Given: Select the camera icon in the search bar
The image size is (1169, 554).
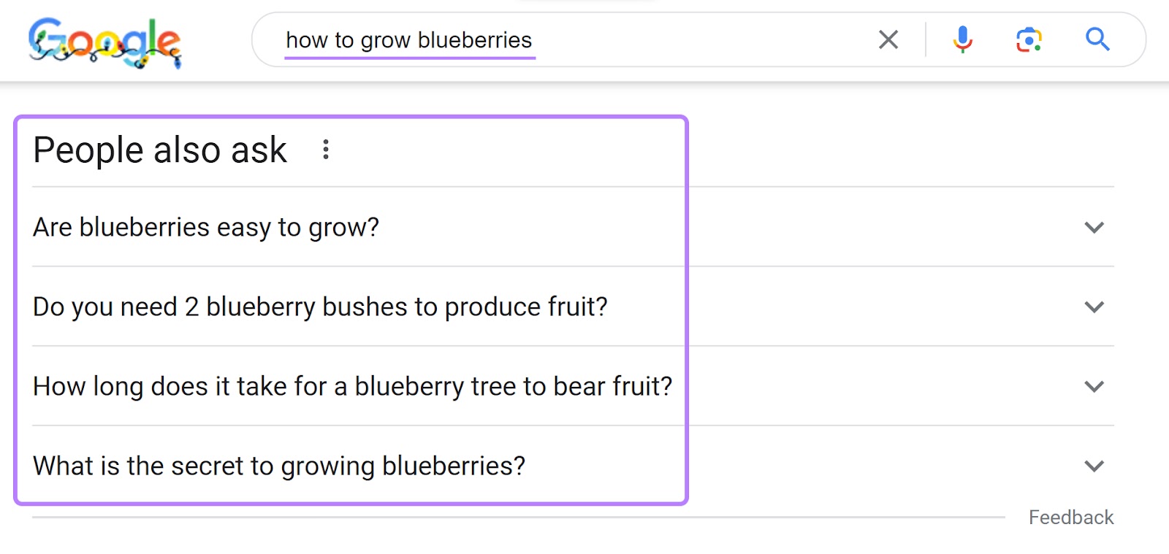Looking at the screenshot, I should pyautogui.click(x=1028, y=40).
